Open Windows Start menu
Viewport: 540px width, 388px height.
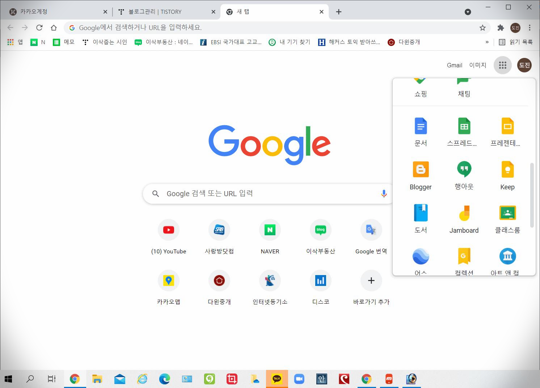(8, 379)
